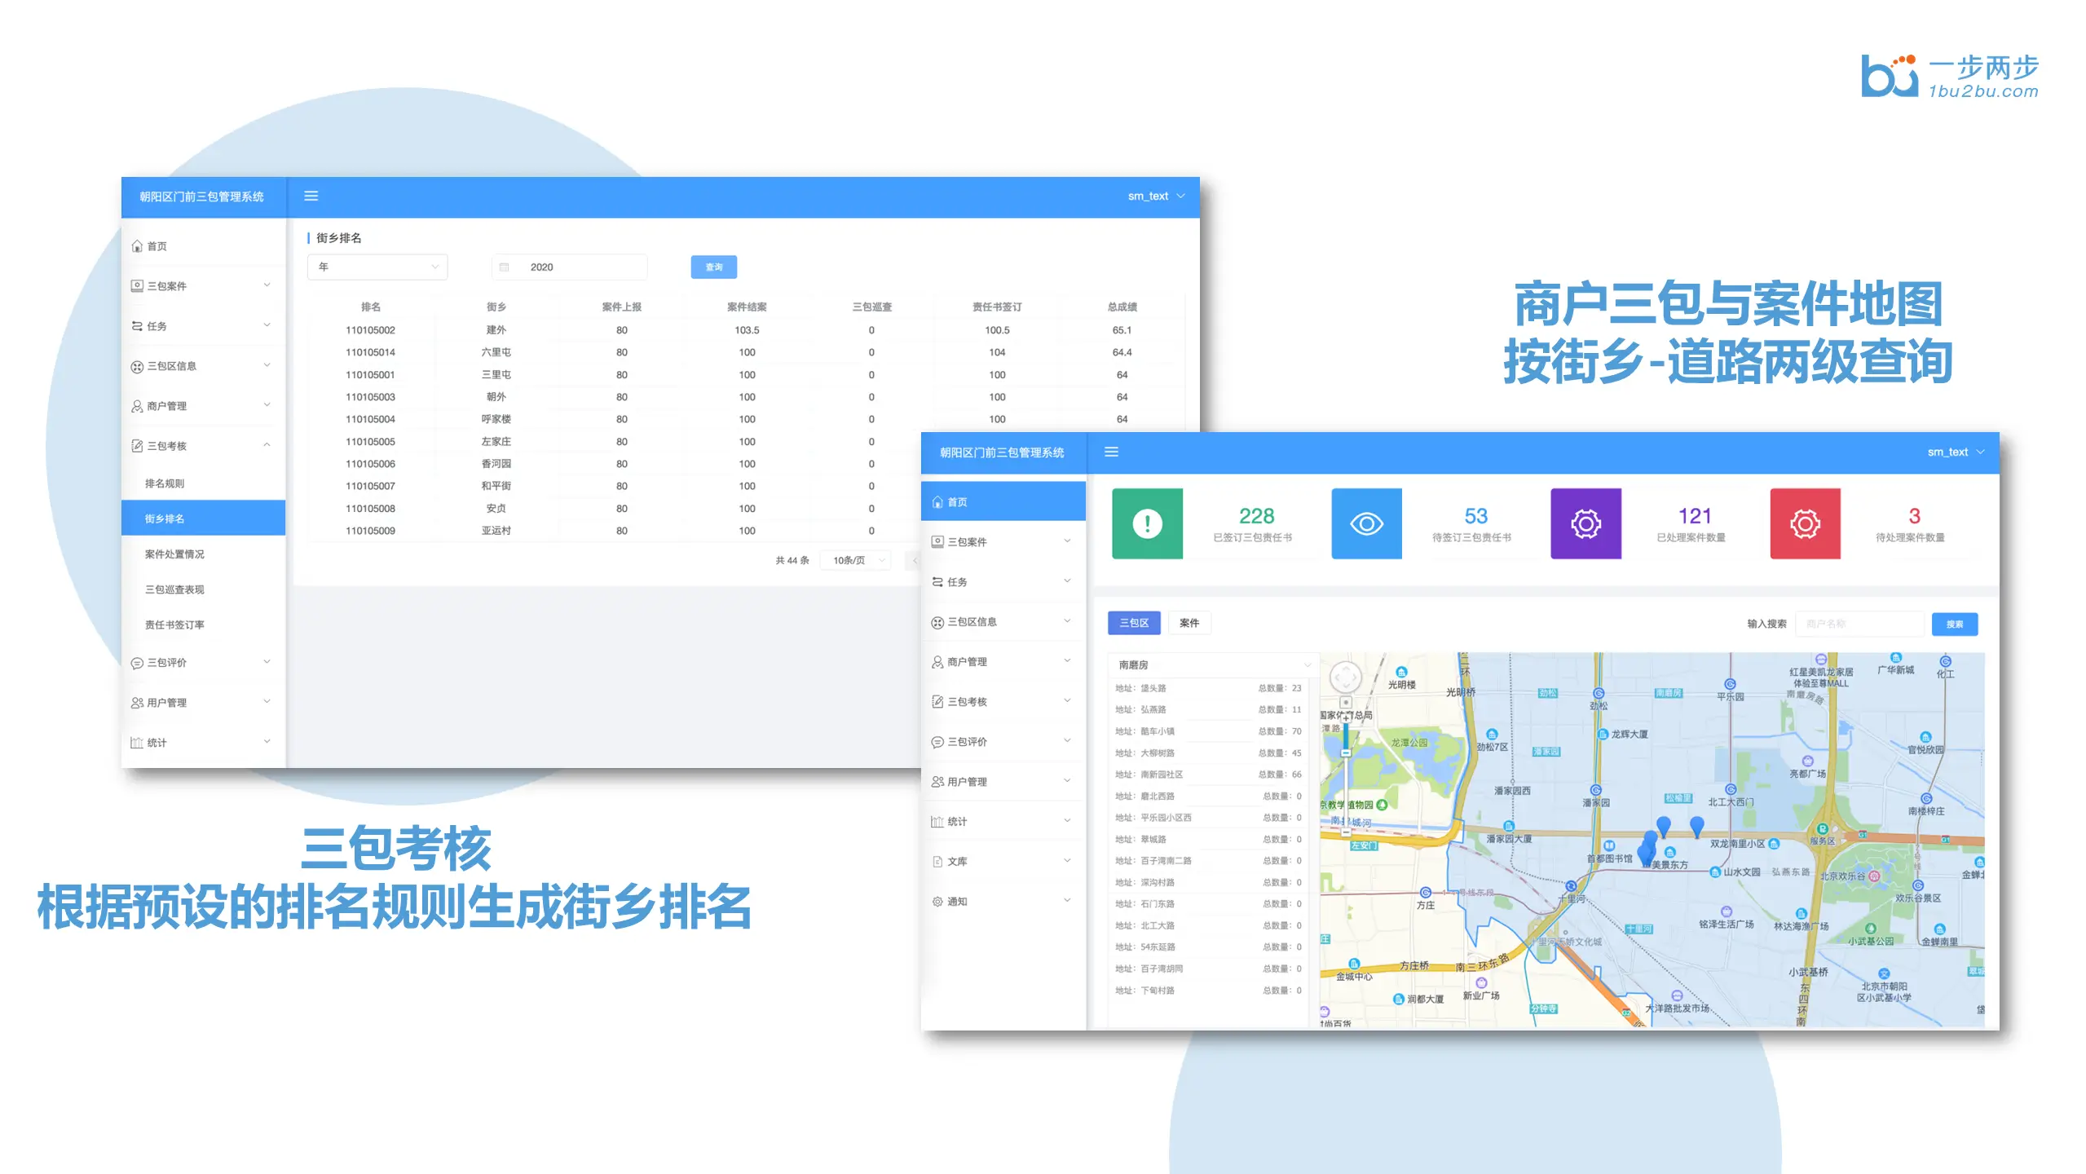Screen dimensions: 2086x1174
Task: Click the 搜索 search button
Action: point(1954,625)
